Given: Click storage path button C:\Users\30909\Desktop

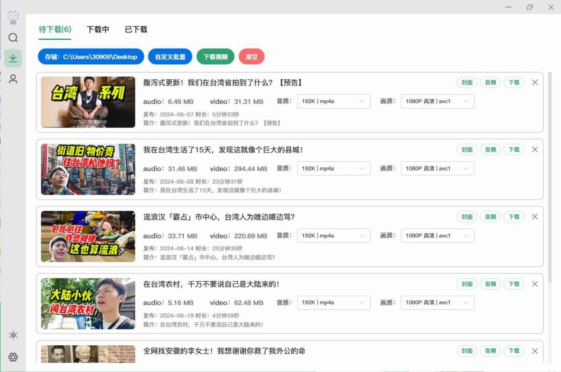Looking at the screenshot, I should click(91, 57).
